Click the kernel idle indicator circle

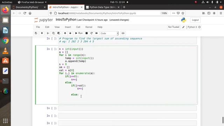tap(199, 27)
